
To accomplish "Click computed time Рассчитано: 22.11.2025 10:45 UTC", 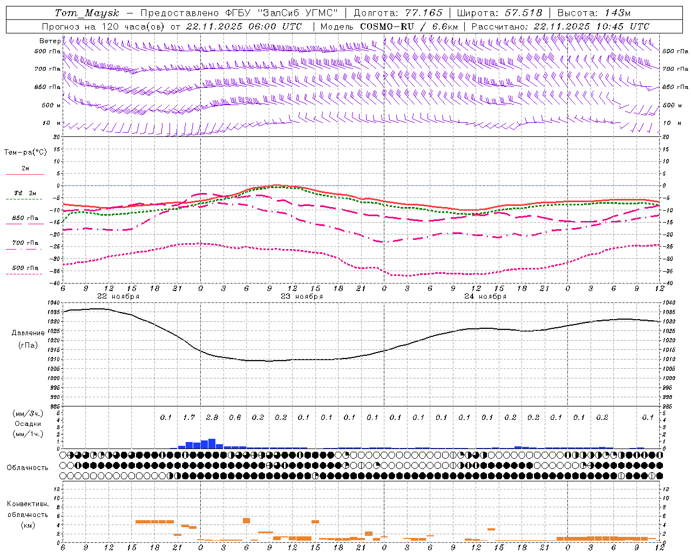I will pyautogui.click(x=560, y=26).
